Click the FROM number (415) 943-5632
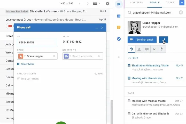This screenshot has height=124, width=186. point(72,42)
